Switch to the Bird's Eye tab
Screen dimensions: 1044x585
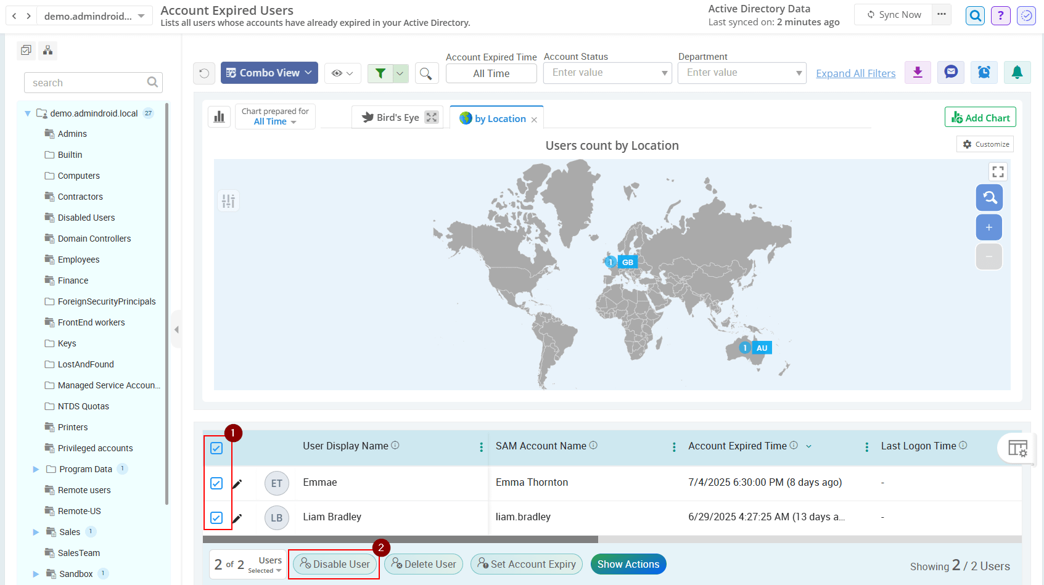tap(391, 117)
